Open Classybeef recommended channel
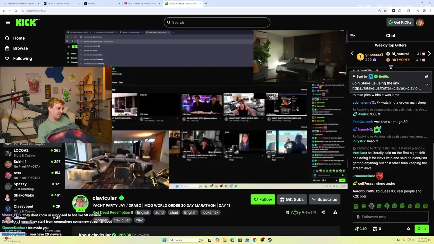434x244 pixels. click(33, 209)
